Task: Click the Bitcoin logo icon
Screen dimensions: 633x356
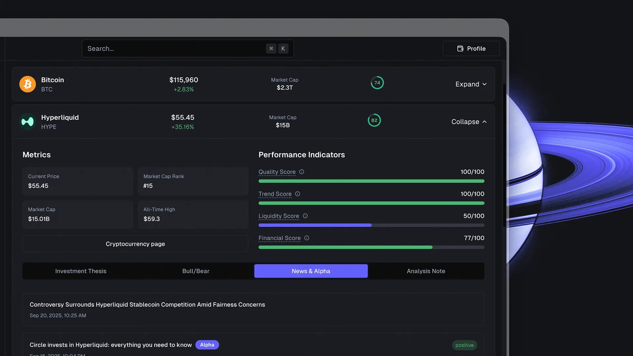Action: (27, 84)
